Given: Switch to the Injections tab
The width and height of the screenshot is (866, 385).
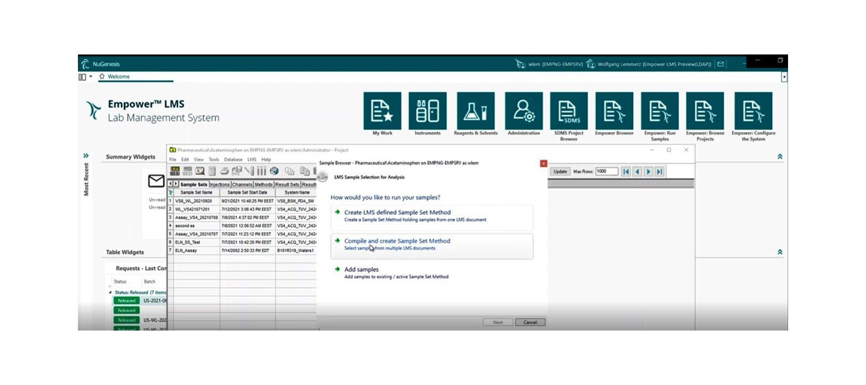Looking at the screenshot, I should pyautogui.click(x=220, y=185).
